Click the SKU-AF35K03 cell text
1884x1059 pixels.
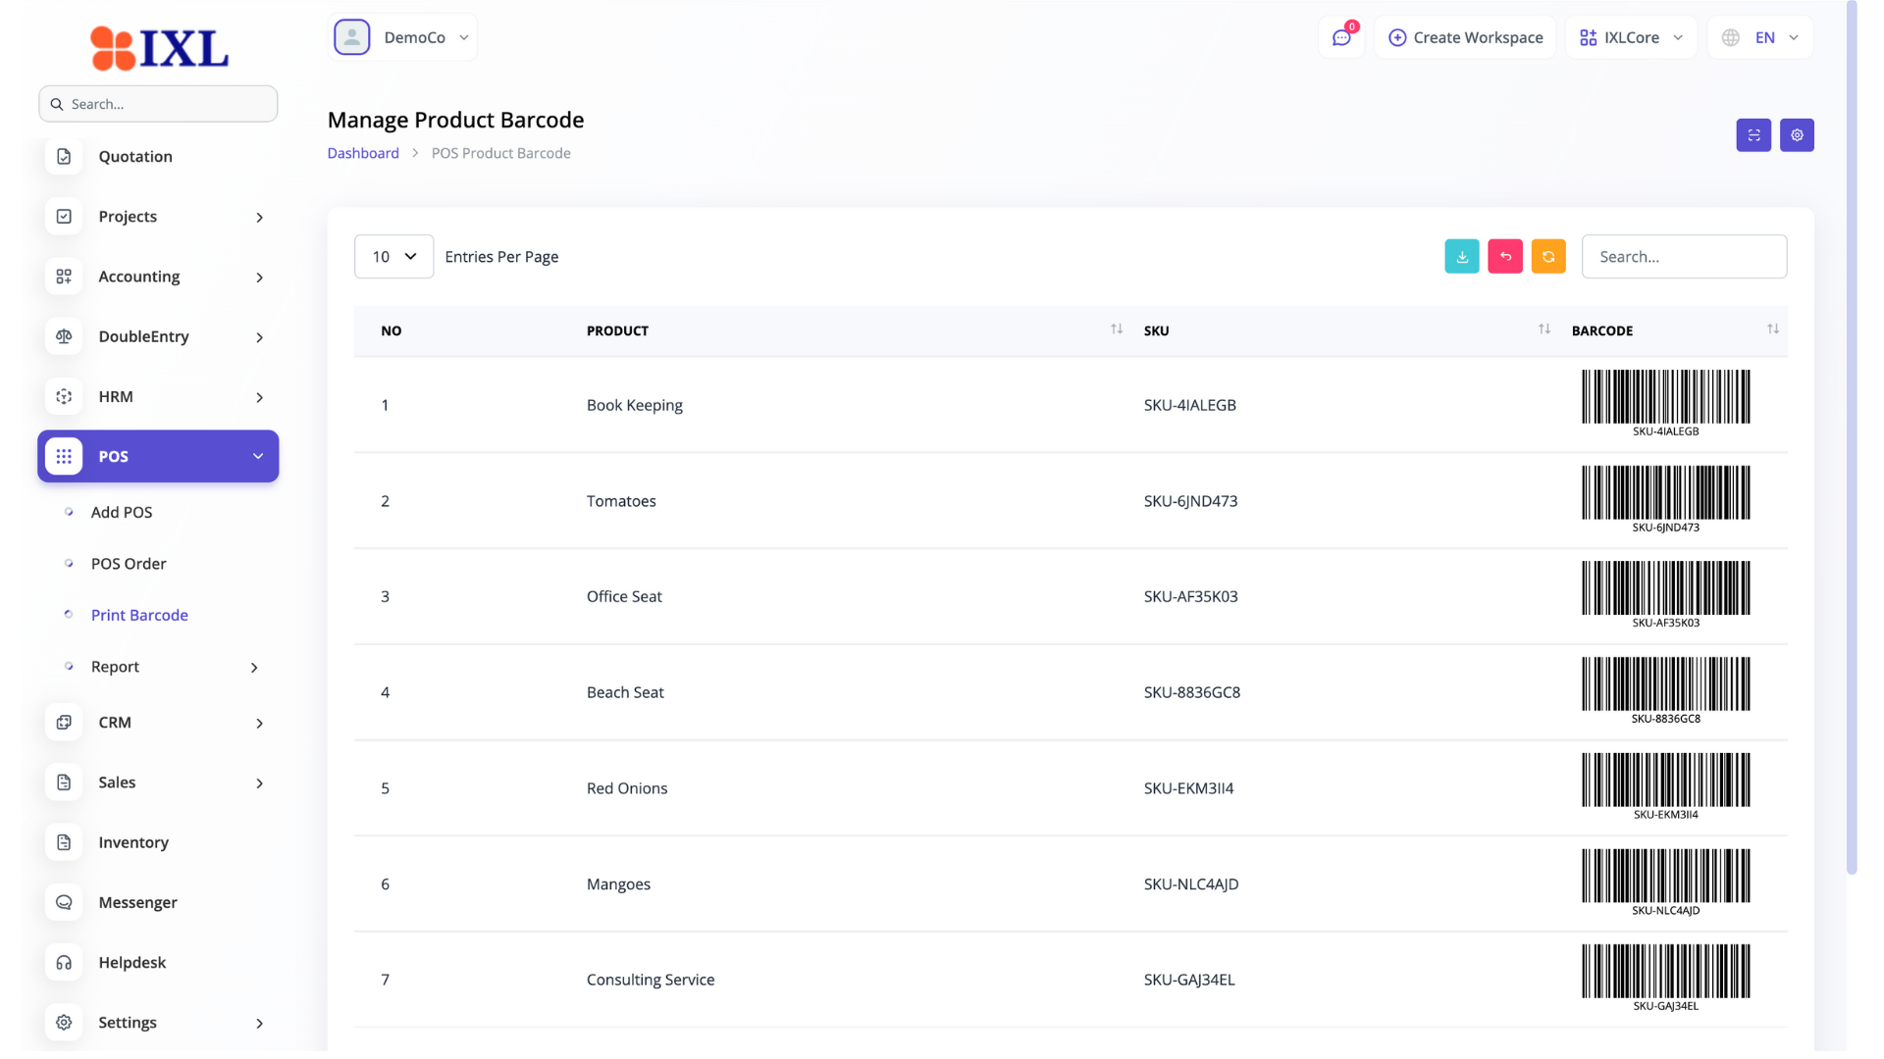pyautogui.click(x=1190, y=596)
